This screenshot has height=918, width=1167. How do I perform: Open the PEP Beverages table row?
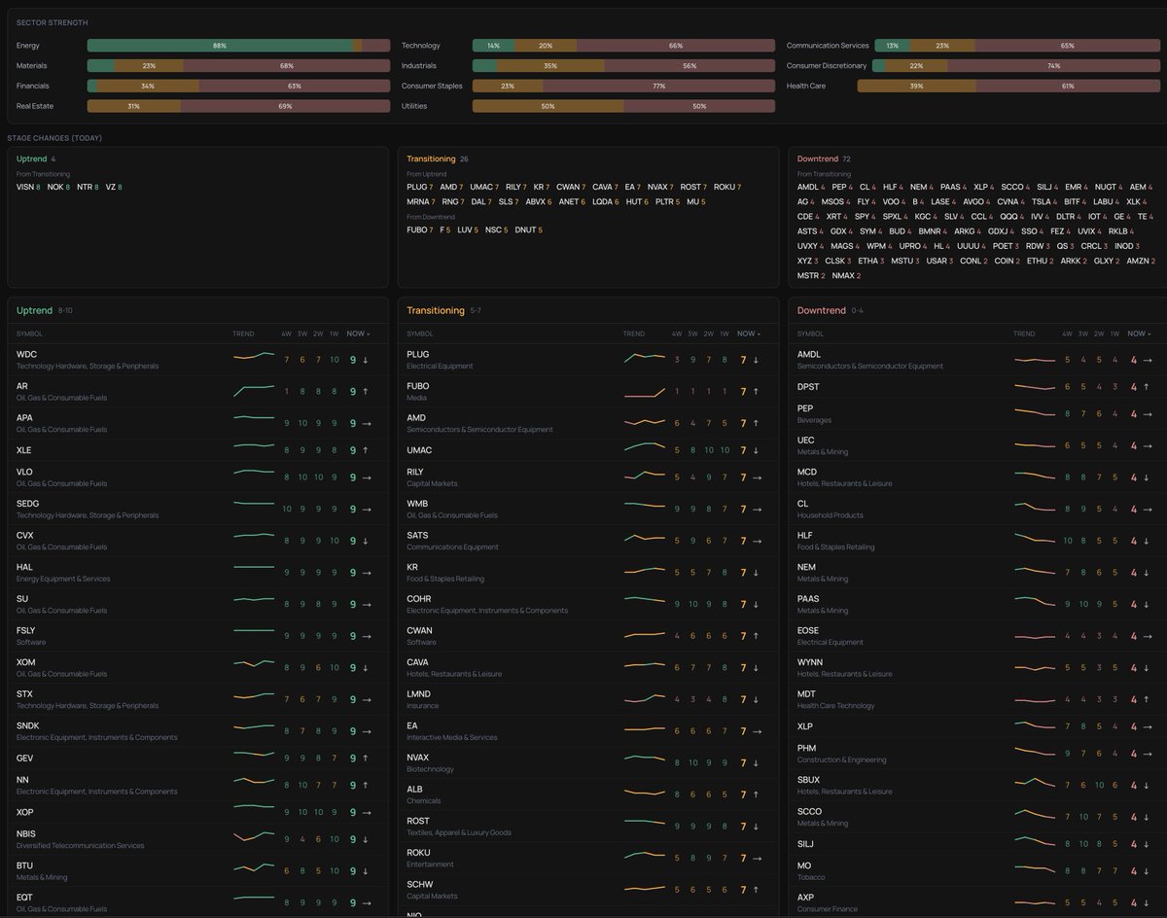pos(977,414)
